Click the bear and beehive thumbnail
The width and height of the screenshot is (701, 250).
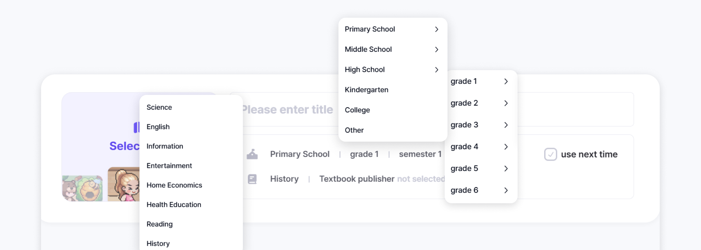pos(82,188)
